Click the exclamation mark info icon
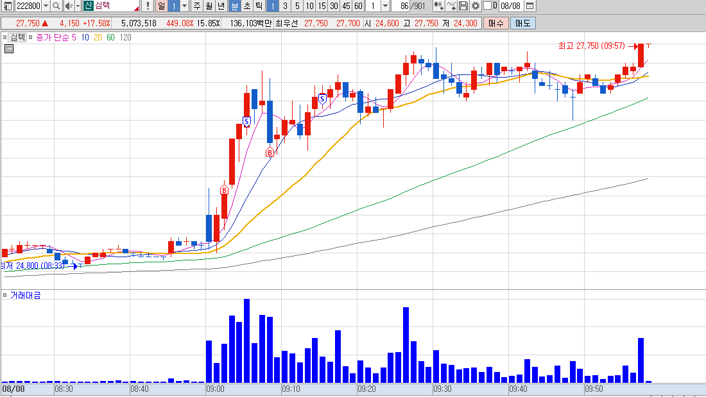The width and height of the screenshot is (706, 397). tap(147, 6)
